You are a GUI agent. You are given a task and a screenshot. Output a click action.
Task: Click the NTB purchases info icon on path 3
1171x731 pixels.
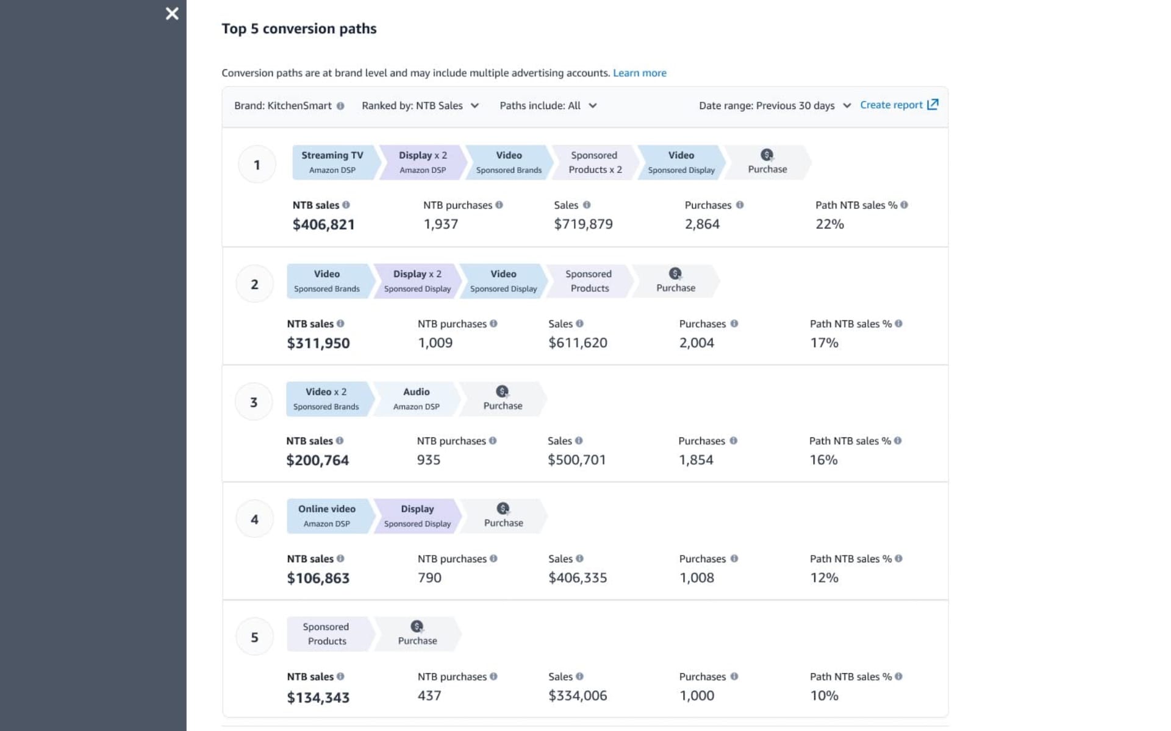pyautogui.click(x=493, y=440)
